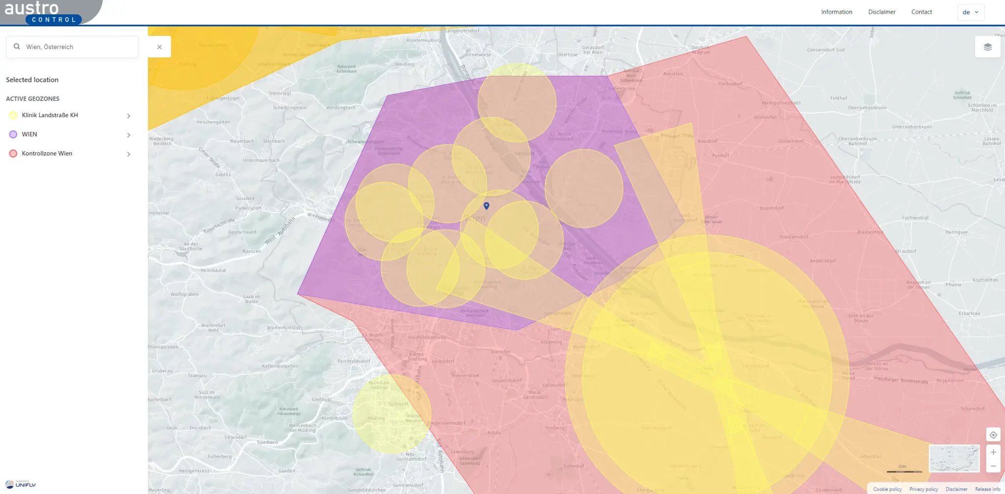Expand Kontrollzone Wien geozone details
The height and width of the screenshot is (494, 1005).
[x=129, y=154]
